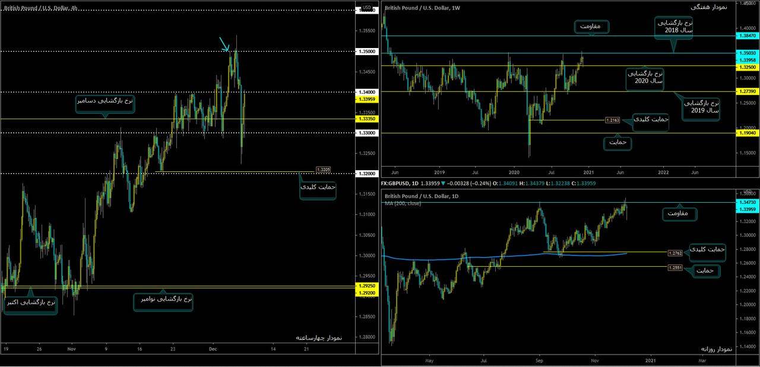The image size is (760, 367).
Task: Click the 1.35000 dotted-line price label
Action: tap(368, 52)
